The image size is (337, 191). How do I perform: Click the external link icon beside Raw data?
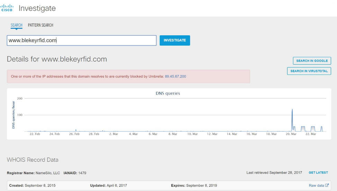point(327,185)
